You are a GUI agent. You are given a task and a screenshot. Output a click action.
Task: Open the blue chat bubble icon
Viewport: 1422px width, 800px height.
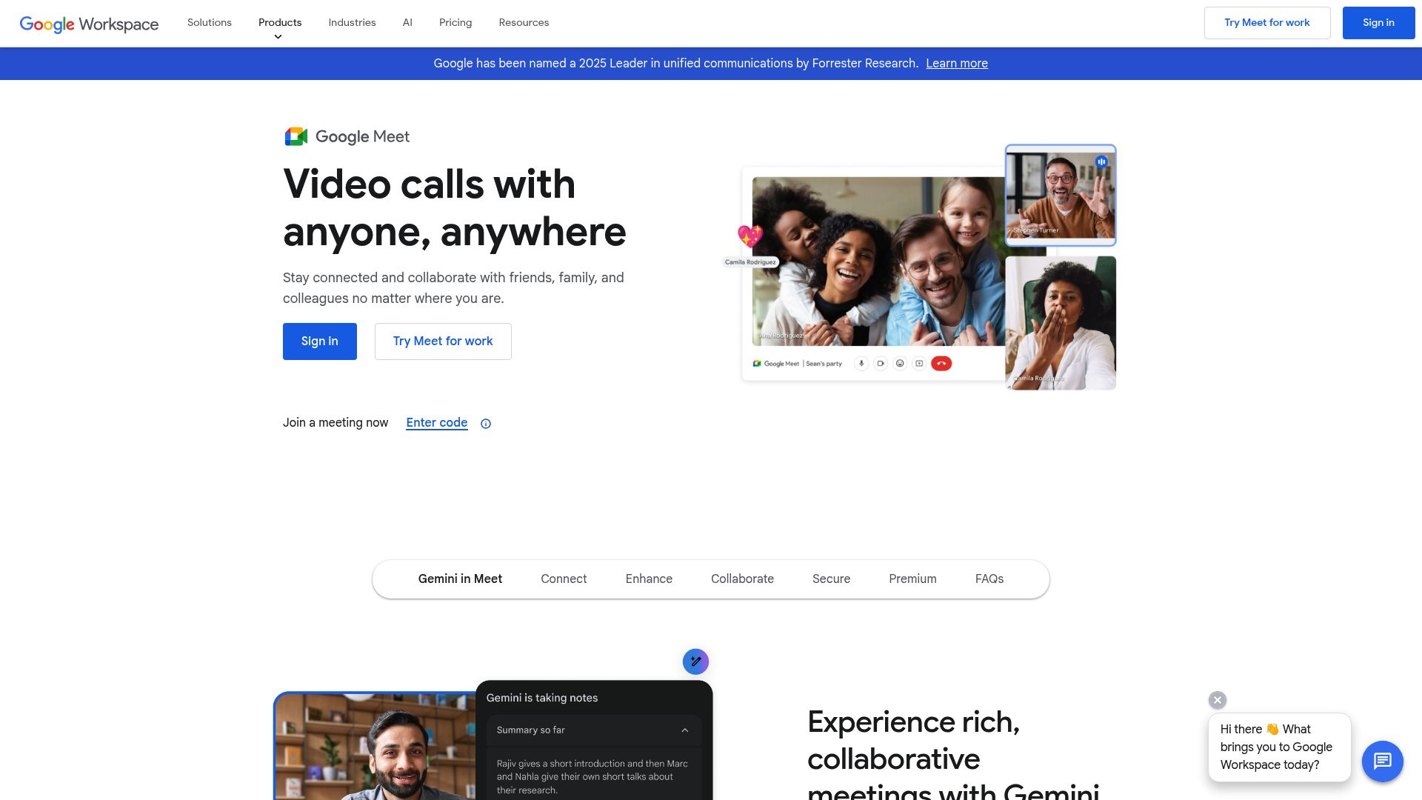[1382, 761]
